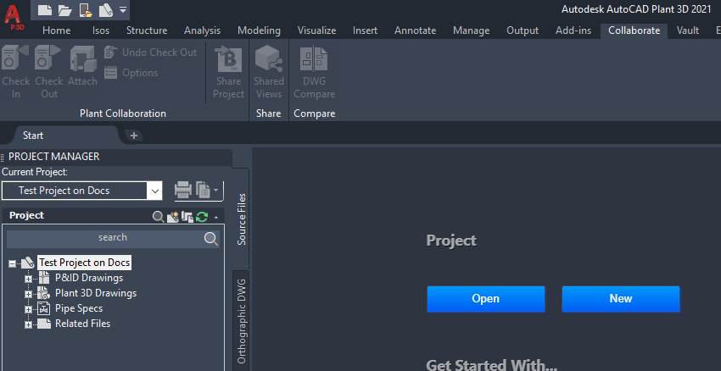Click the Plant Collaboration panel title
This screenshot has height=371, width=721.
tap(123, 114)
